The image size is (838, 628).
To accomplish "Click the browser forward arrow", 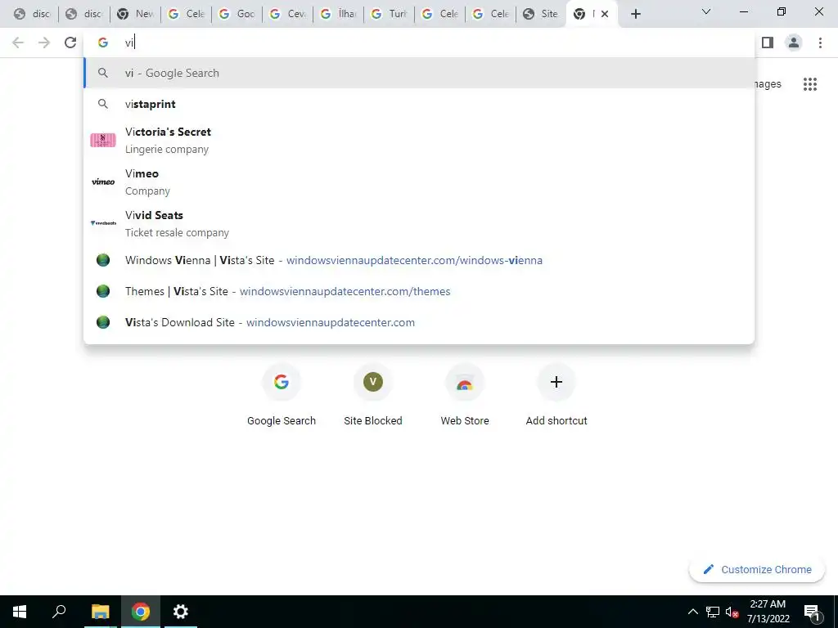I will click(44, 43).
